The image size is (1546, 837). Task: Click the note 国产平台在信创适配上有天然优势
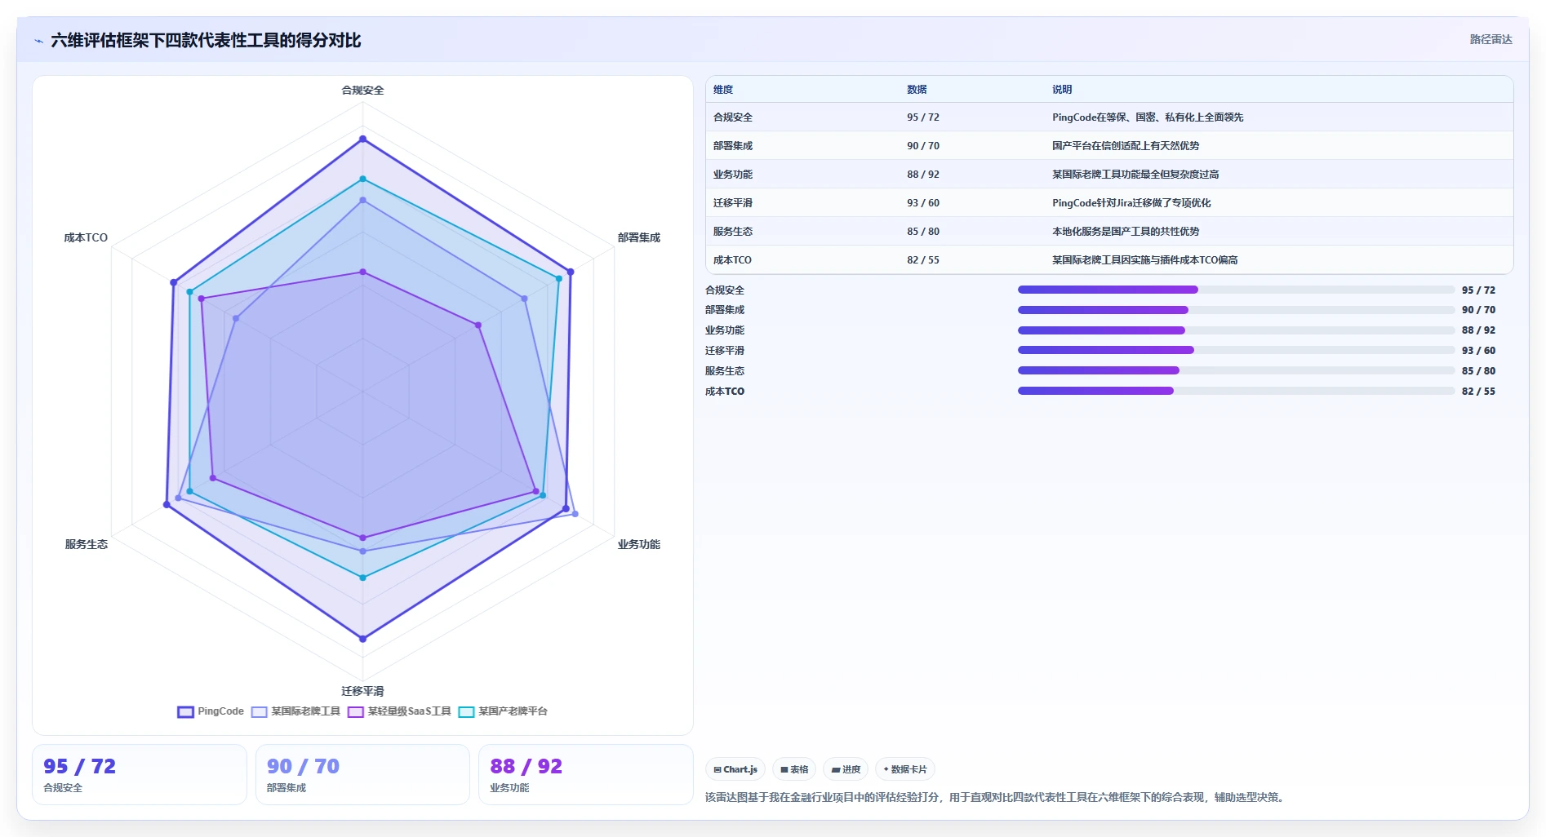tap(1126, 146)
